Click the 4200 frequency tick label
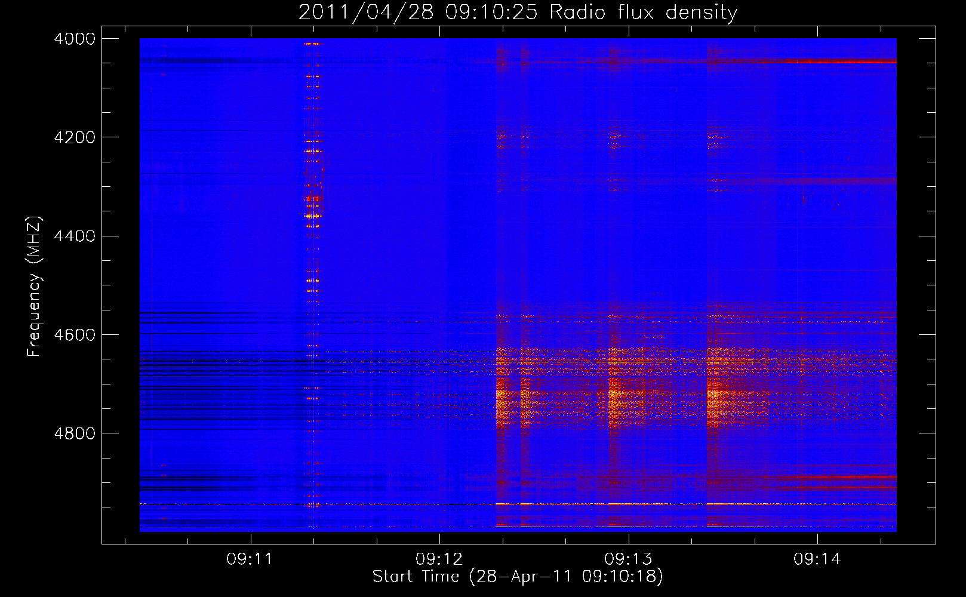Viewport: 966px width, 597px height. (x=75, y=137)
